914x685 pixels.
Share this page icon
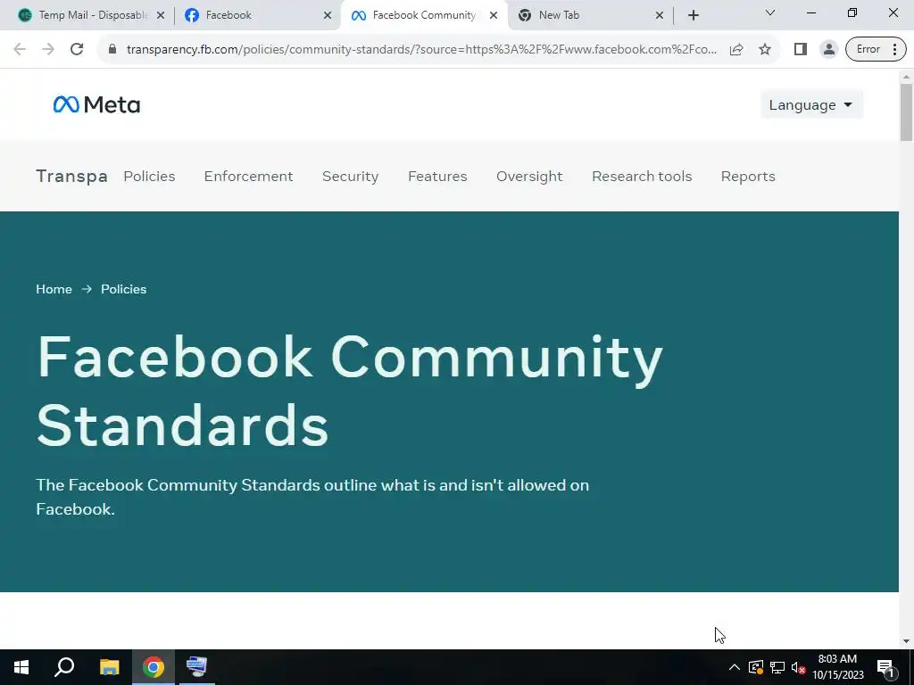(736, 50)
